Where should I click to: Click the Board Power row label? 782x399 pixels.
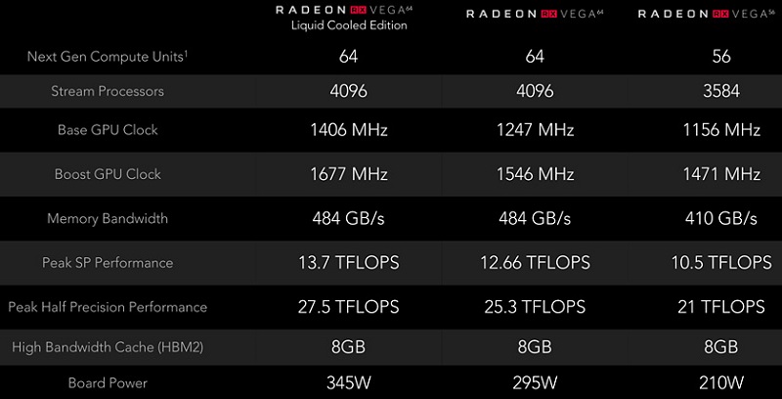pyautogui.click(x=108, y=383)
